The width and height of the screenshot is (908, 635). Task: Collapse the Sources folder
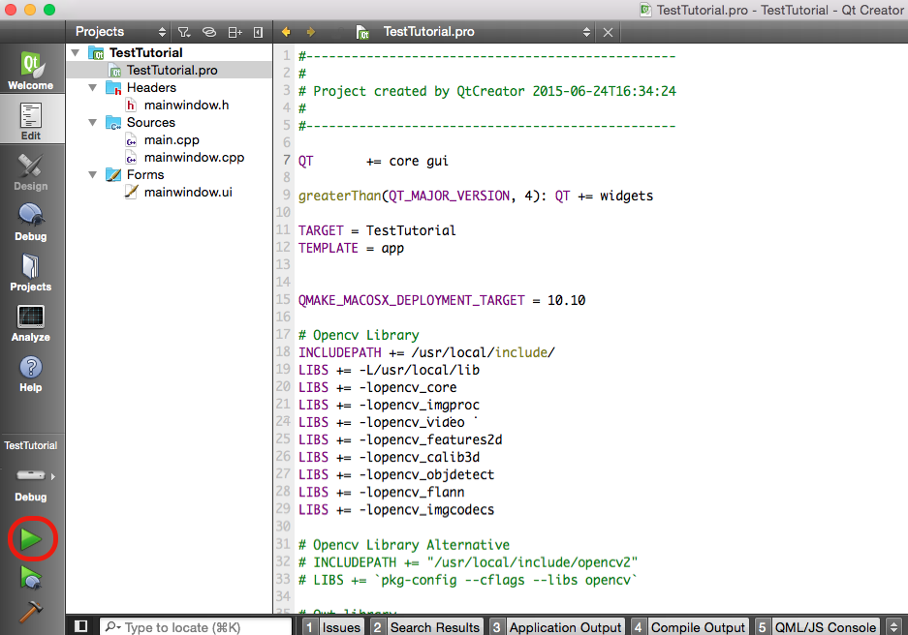coord(93,123)
